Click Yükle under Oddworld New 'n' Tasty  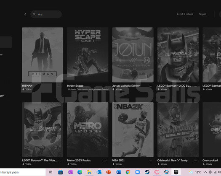tap(162, 164)
